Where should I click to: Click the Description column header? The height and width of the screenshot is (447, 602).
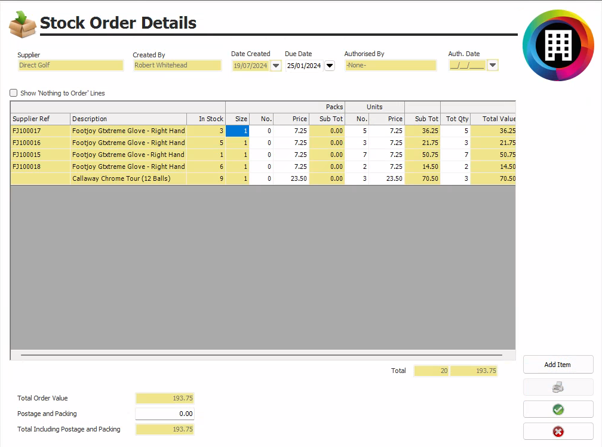coord(128,119)
